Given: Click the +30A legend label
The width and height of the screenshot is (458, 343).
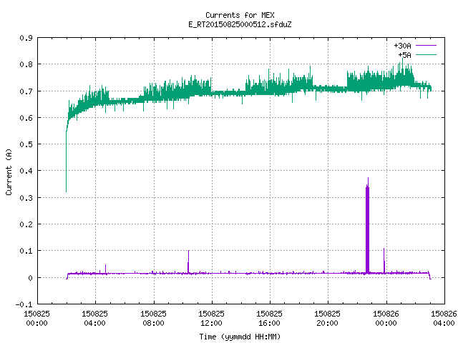Looking at the screenshot, I should click(x=402, y=46).
